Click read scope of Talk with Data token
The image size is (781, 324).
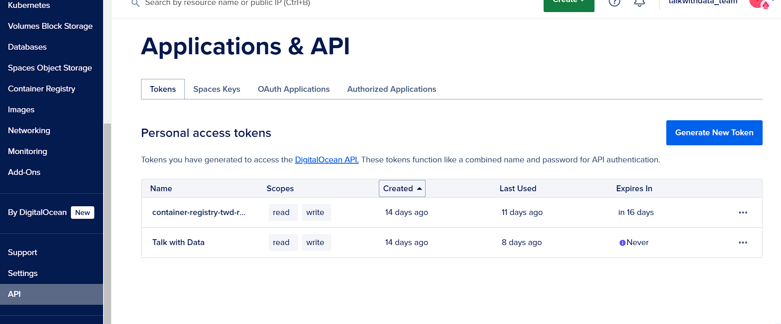tap(283, 243)
